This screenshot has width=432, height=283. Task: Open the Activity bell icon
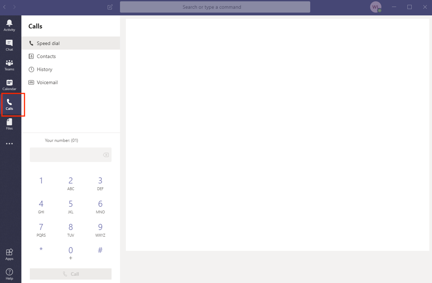coord(9,25)
